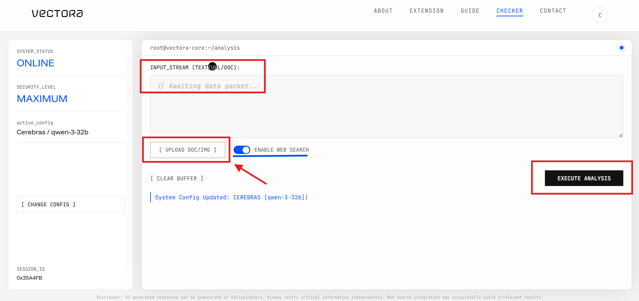Click the MAXIMUM security level value
Screen dimensions: 639x301
pos(42,99)
